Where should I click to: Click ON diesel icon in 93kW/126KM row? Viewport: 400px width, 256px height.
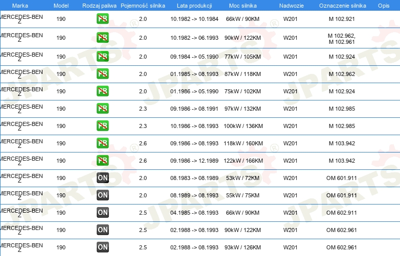[x=102, y=247]
